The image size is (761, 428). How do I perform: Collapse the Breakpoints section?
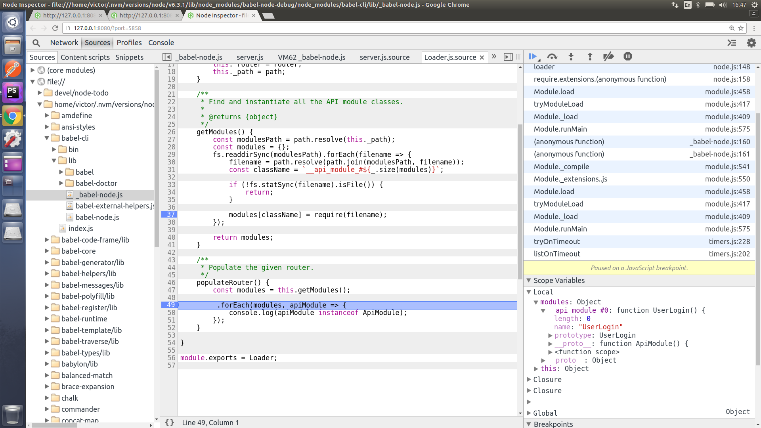click(x=529, y=424)
